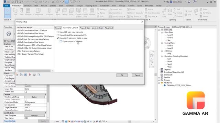Switch to the Level of Detail tab
This screenshot has height=123, width=220.
click(97, 28)
